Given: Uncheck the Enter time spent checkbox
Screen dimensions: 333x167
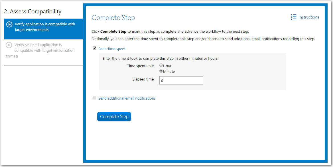Looking at the screenshot, I should (95, 48).
